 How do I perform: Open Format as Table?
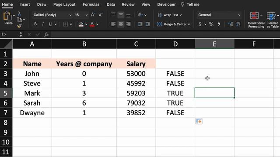pyautogui.click(x=273, y=20)
